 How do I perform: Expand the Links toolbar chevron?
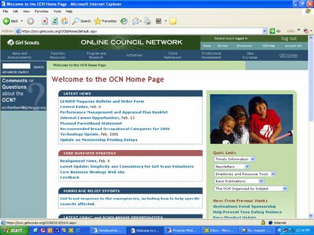[298, 30]
